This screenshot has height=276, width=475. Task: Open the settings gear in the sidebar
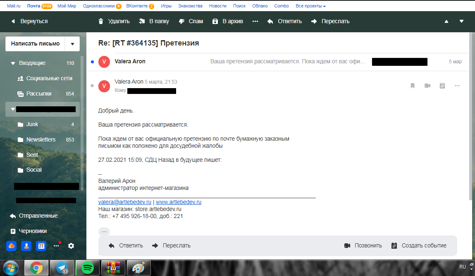71,246
